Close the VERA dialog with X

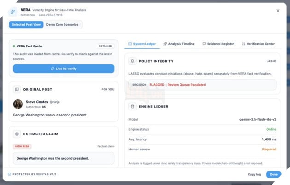pos(278,11)
